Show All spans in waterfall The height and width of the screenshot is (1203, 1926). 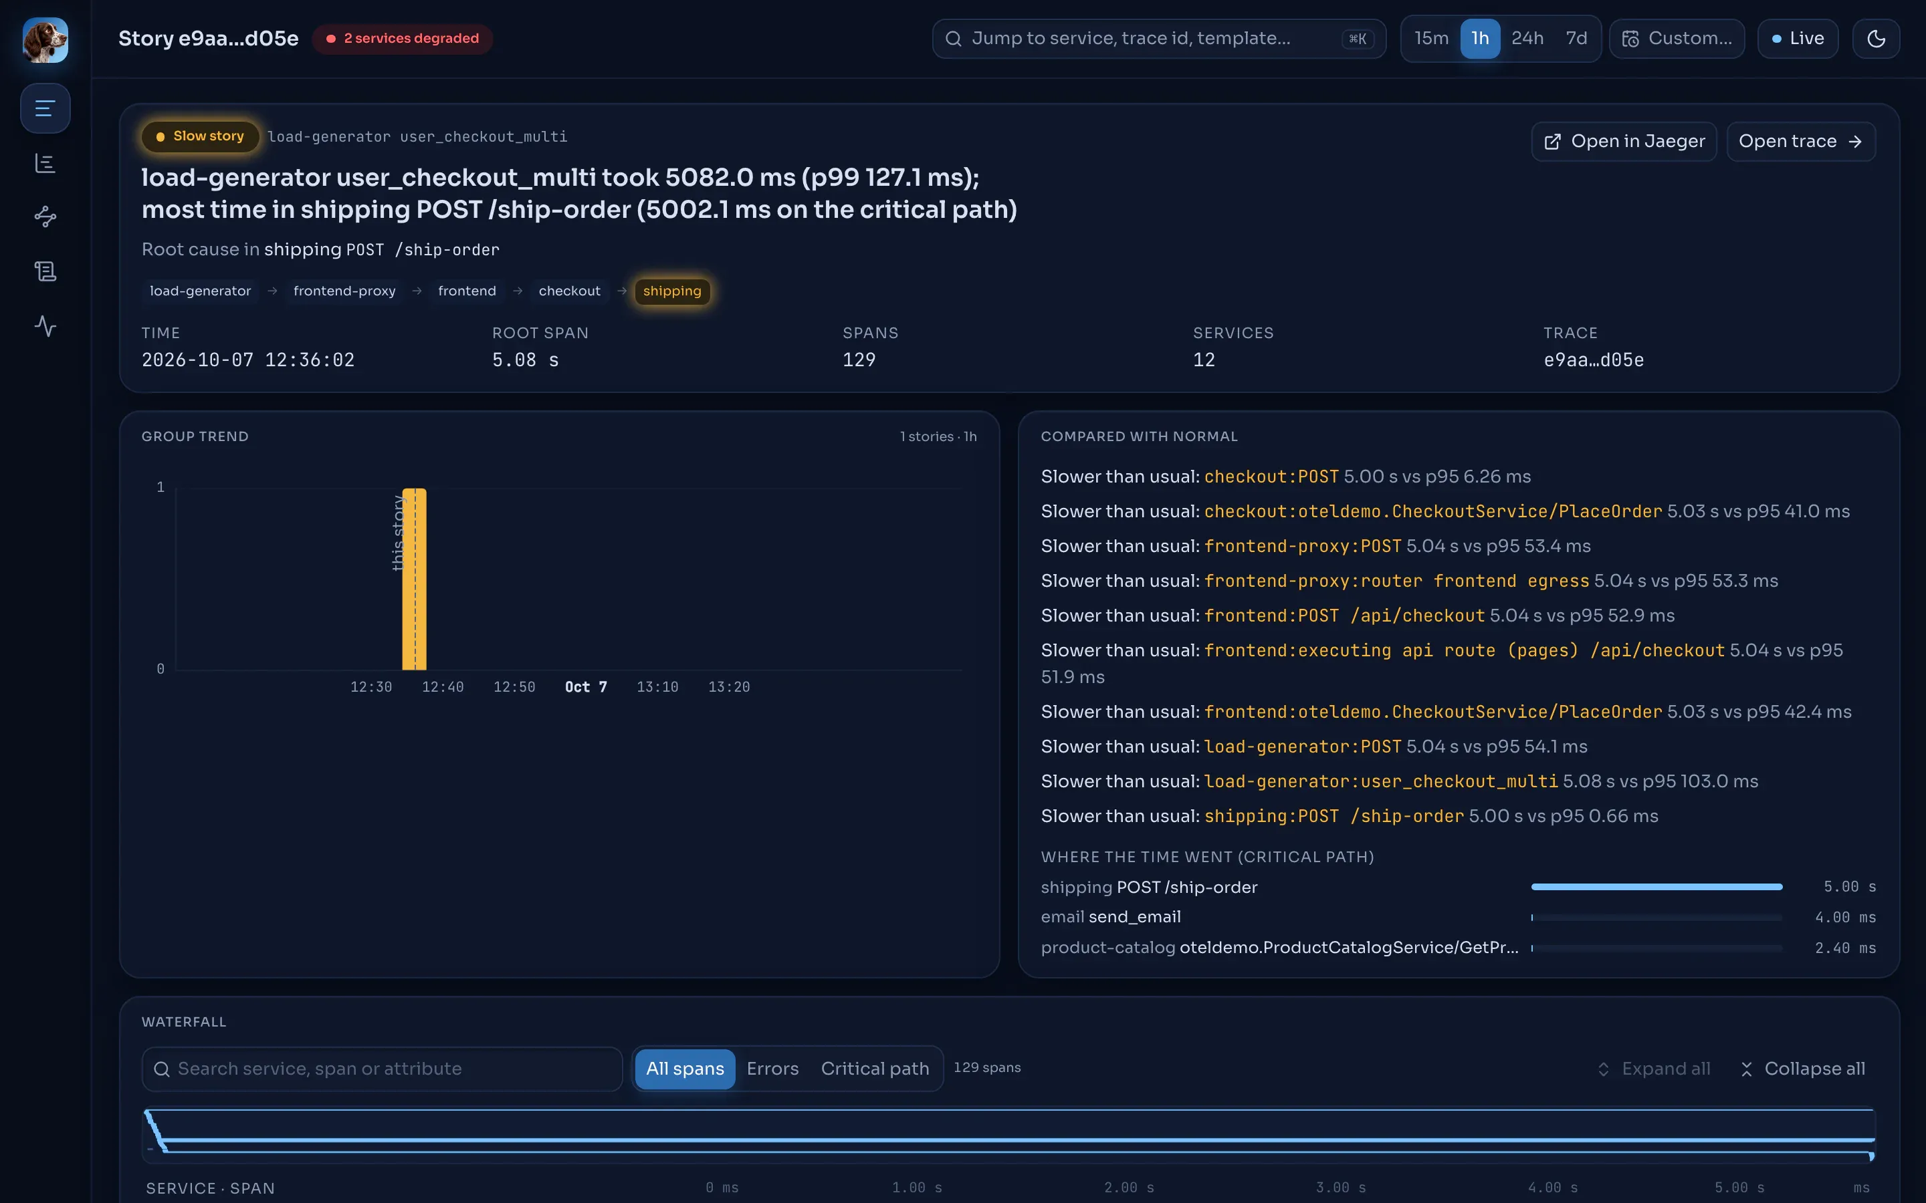(684, 1069)
